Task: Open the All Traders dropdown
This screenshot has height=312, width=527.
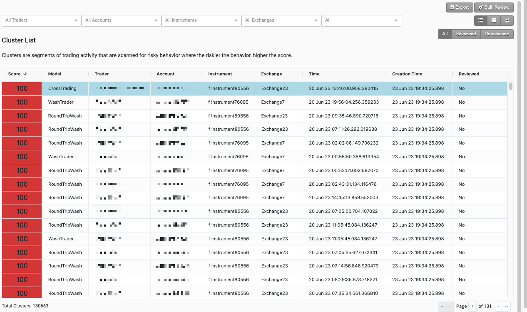Action: coord(42,20)
